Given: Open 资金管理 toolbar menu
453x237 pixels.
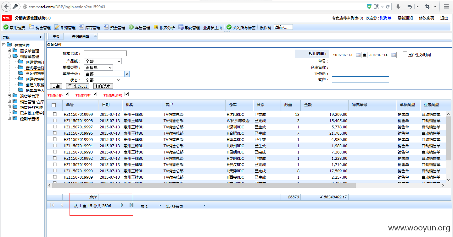Looking at the screenshot, I should 115,28.
